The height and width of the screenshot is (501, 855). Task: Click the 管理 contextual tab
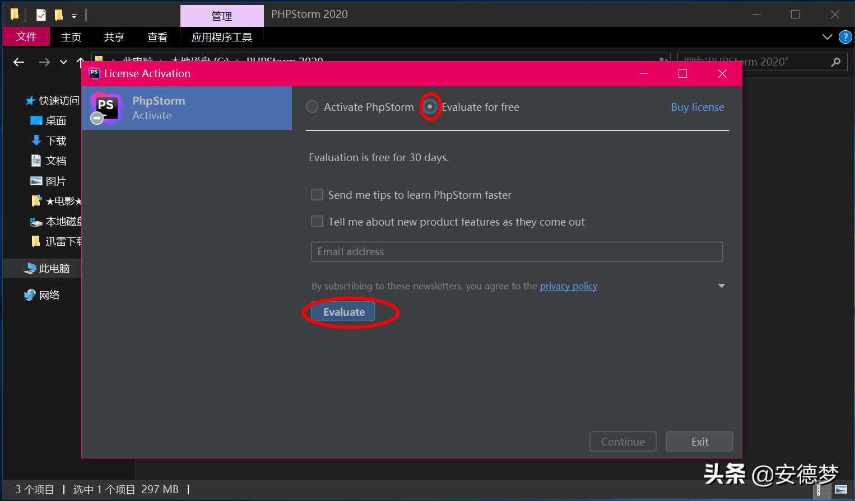pos(222,16)
